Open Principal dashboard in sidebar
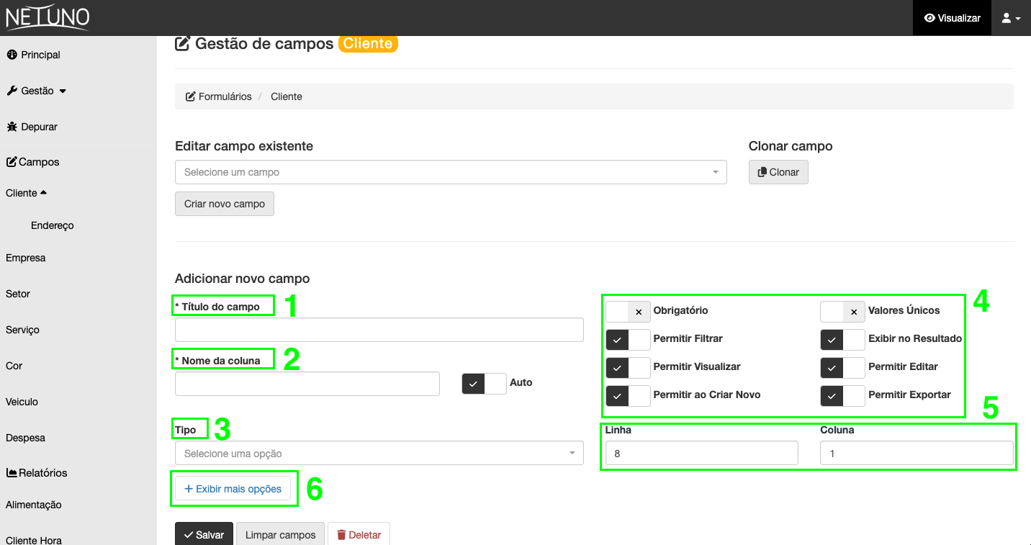Image resolution: width=1031 pixels, height=545 pixels. pyautogui.click(x=34, y=55)
